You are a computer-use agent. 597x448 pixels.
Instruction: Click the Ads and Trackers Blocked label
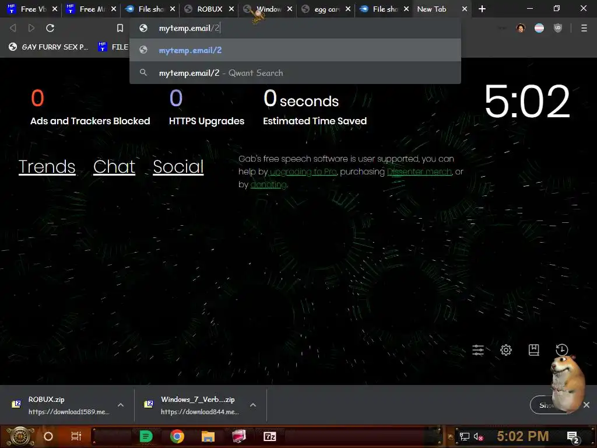90,121
